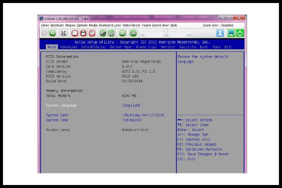Click the BIOS Information heading
Viewport: 282px width, 188px height.
point(62,57)
